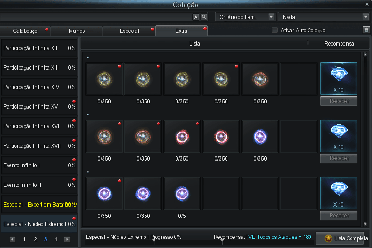Click bottom row diamond X 10 reward
This screenshot has width=372, height=248.
tap(339, 193)
